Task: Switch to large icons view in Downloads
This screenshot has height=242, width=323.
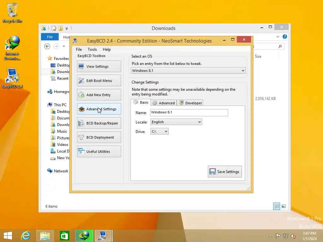Action: (284, 206)
